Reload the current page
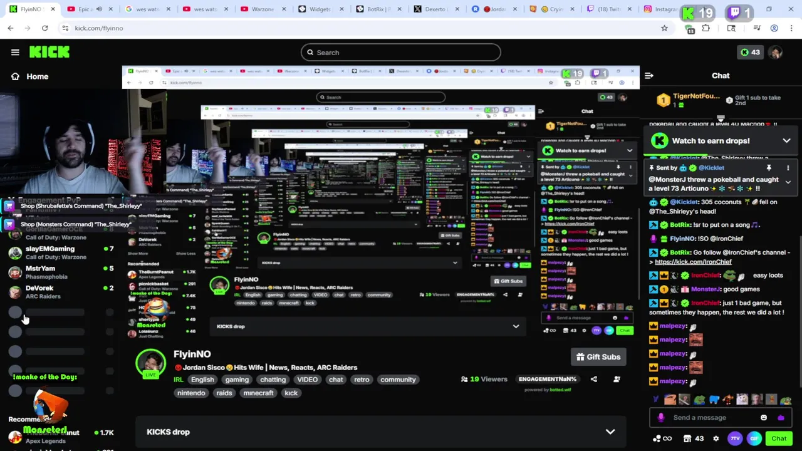Screen dimensions: 802x451 tap(44, 28)
